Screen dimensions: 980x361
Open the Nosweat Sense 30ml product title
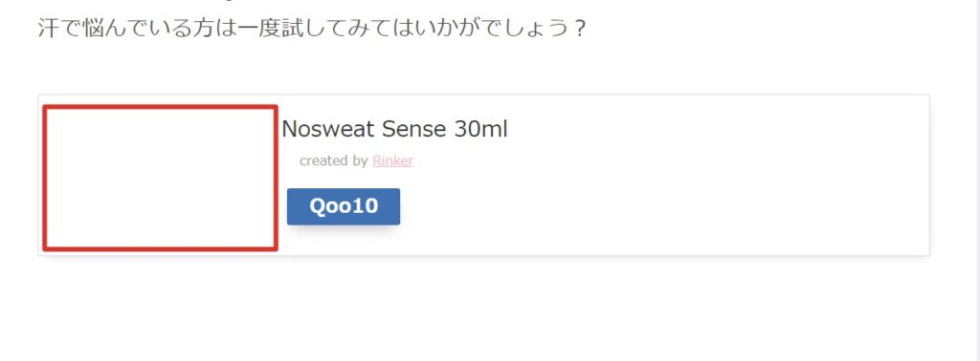pyautogui.click(x=394, y=129)
